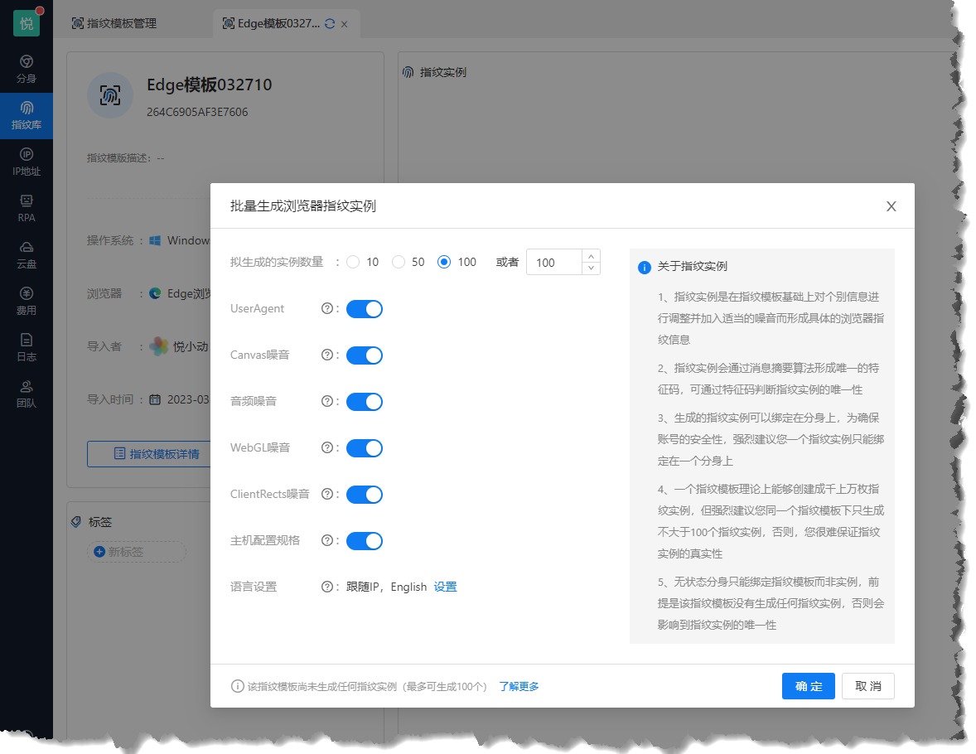This screenshot has height=754, width=976.
Task: Close the Edge模板0327 tab
Action: coord(344,24)
